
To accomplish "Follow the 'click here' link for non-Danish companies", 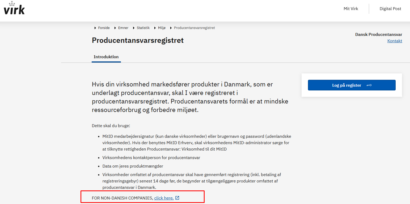I will [x=164, y=198].
